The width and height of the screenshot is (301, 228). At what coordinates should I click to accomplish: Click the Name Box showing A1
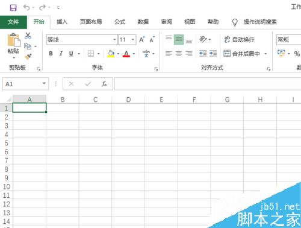click(25, 84)
